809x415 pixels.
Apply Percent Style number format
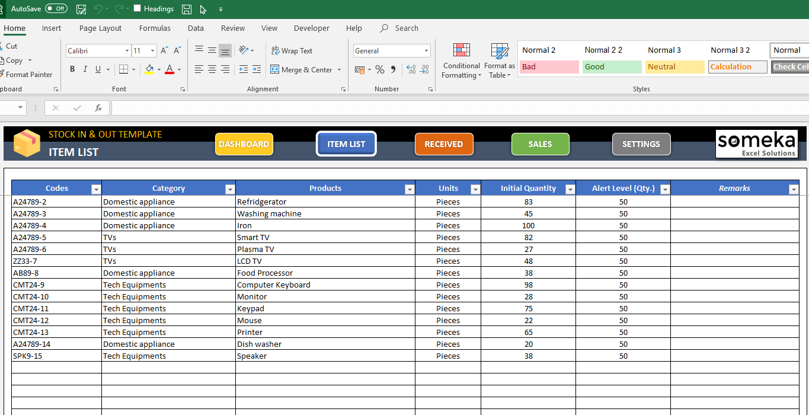pos(379,69)
